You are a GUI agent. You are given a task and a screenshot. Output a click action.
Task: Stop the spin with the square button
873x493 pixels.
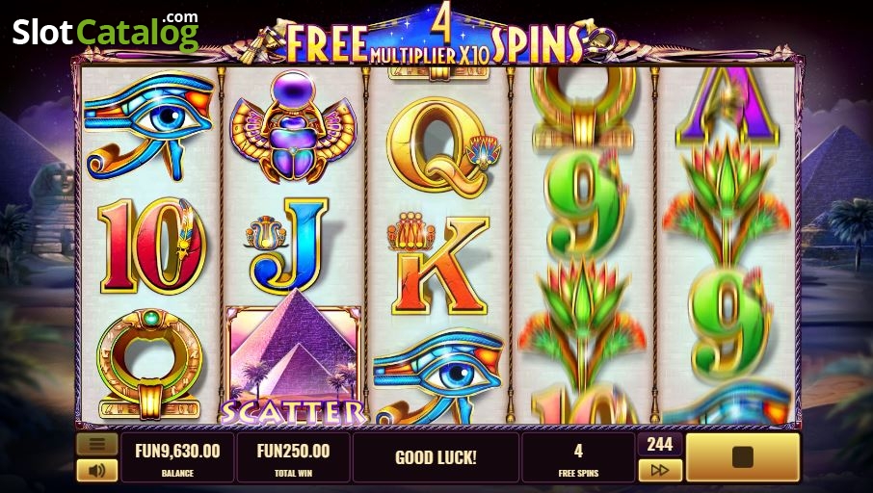point(743,457)
